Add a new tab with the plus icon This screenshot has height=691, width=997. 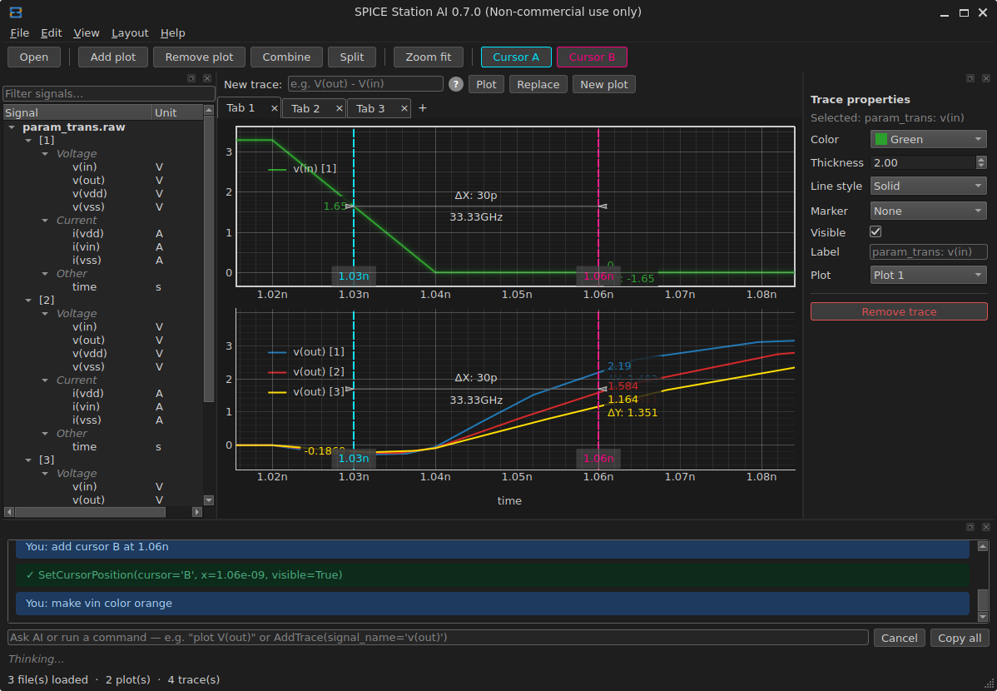[422, 107]
